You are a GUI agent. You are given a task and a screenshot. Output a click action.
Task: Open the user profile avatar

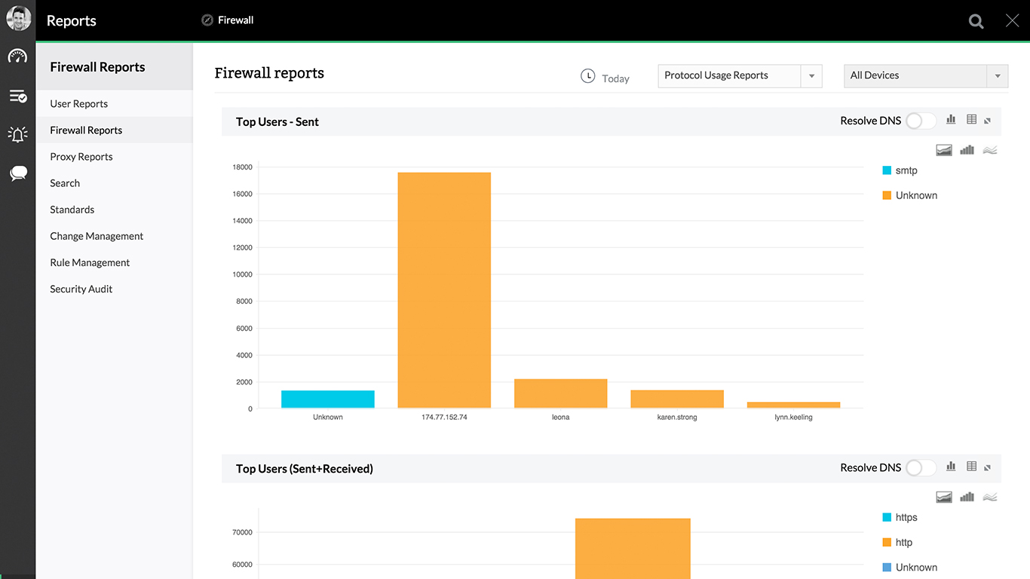click(x=18, y=19)
